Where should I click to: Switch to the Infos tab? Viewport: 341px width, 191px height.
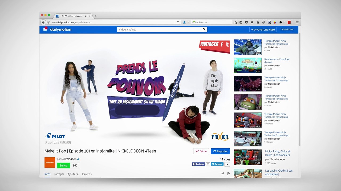coord(47,174)
